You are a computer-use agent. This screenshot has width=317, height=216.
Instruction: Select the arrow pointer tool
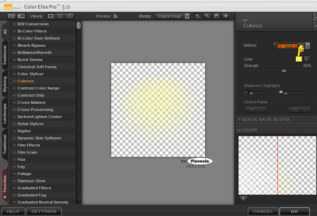pyautogui.click(x=198, y=16)
